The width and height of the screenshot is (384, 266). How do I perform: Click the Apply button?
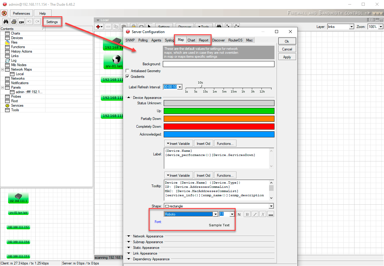pos(287,57)
